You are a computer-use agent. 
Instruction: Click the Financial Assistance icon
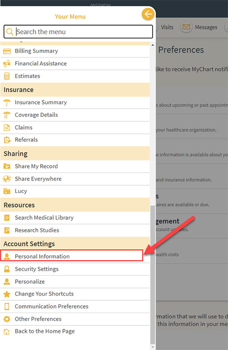(7, 63)
